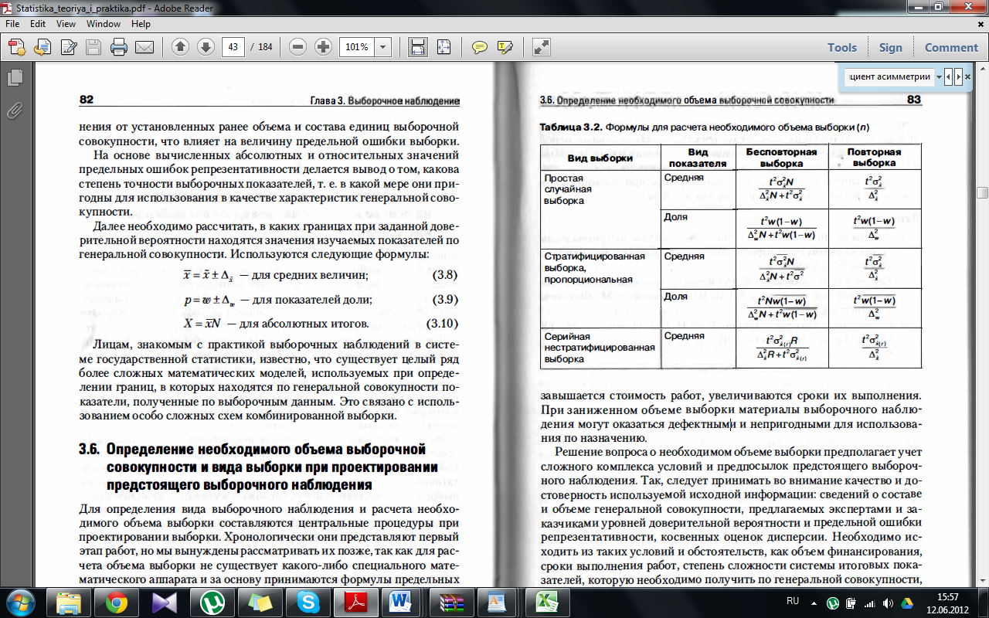Viewport: 989px width, 618px height.
Task: Open Google Chrome from the taskbar
Action: [x=117, y=601]
